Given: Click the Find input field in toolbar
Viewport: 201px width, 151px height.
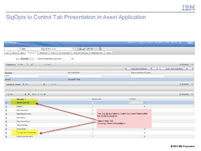Looking at the screenshot, I should tap(33, 49).
